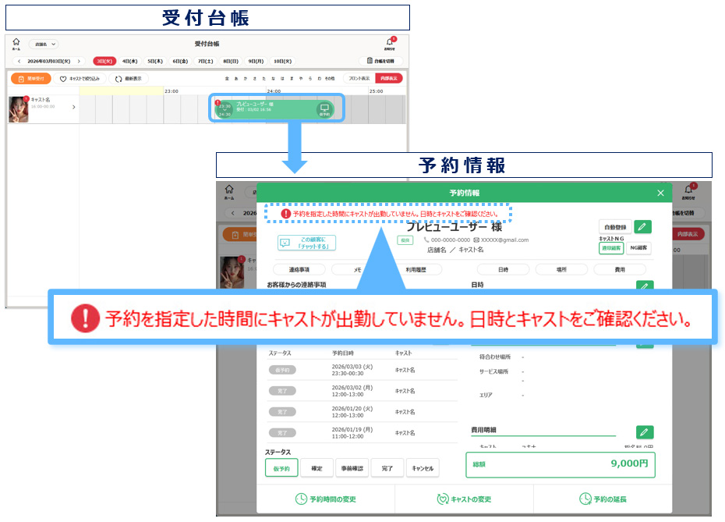Open the お知らせ notification bell
The height and width of the screenshot is (522, 725).
[x=390, y=43]
